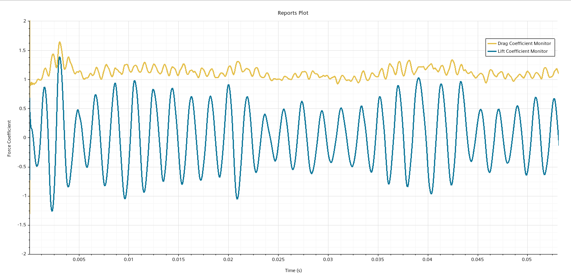The image size is (571, 277).
Task: Select the Lift Coefficient Monitor legend label
Action: 523,52
